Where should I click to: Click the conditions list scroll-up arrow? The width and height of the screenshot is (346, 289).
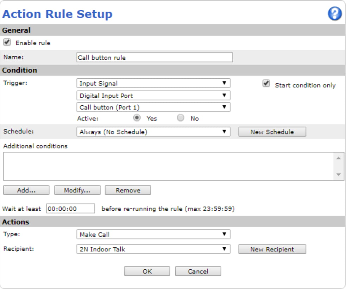click(x=339, y=158)
